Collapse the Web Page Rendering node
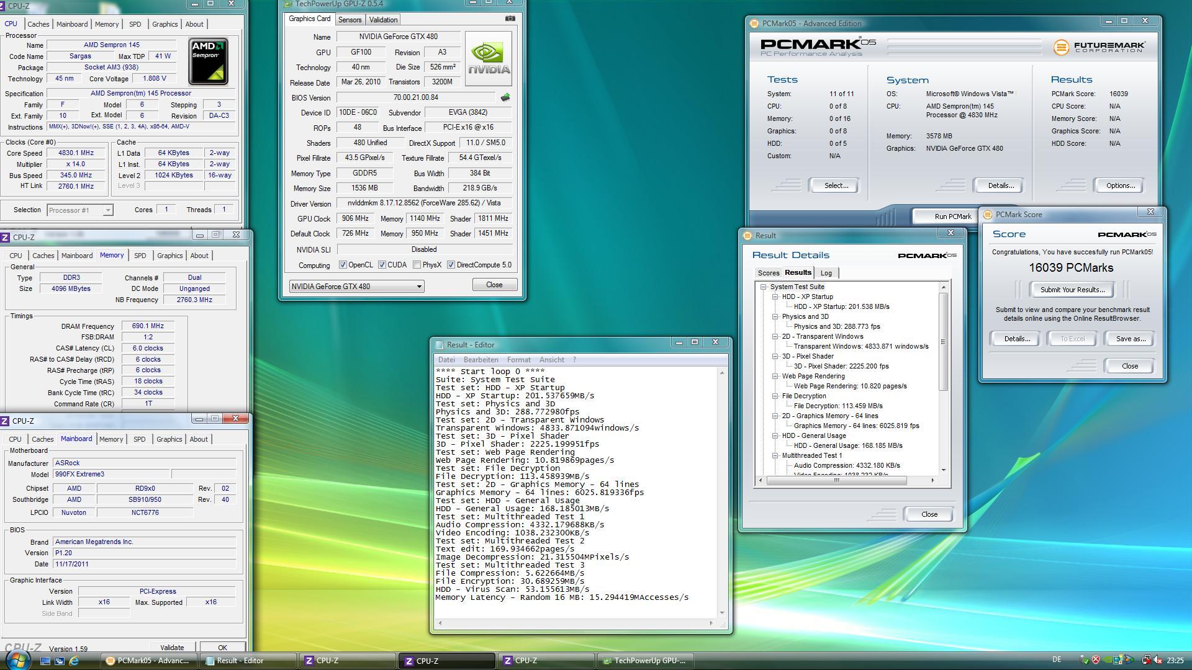 [x=775, y=377]
